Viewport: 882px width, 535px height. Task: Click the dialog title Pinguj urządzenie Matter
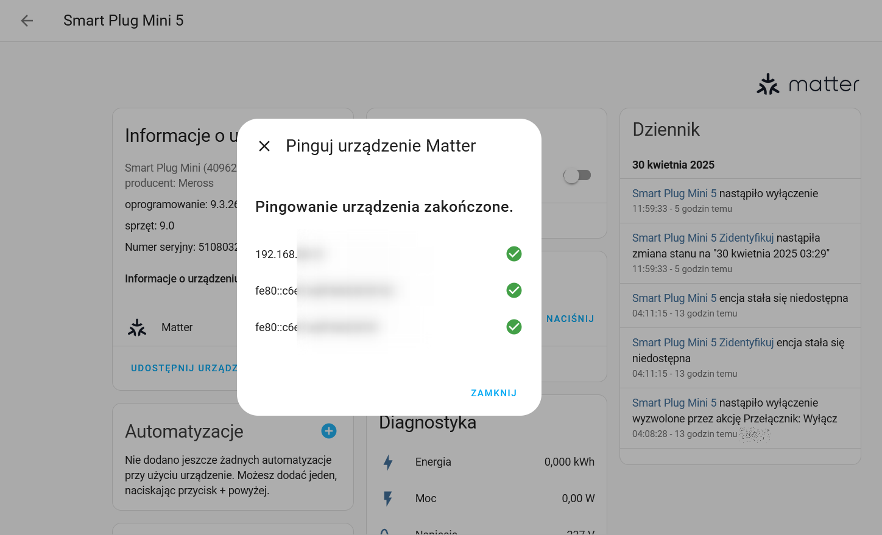tap(381, 146)
